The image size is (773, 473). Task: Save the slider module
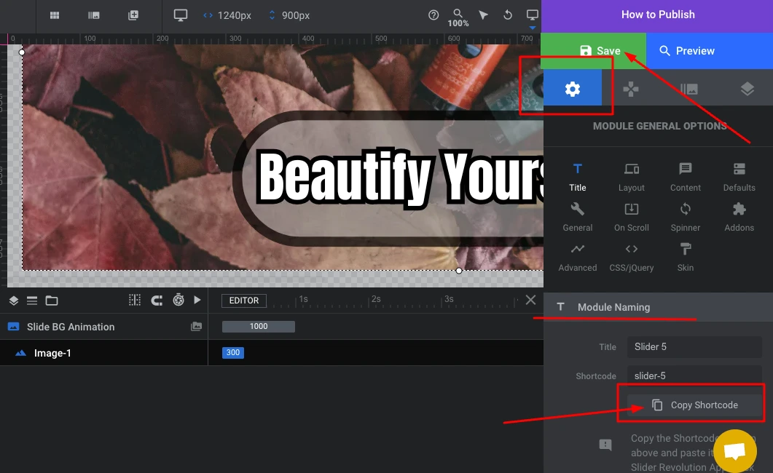click(x=594, y=51)
